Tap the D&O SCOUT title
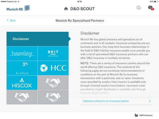Image resolution: width=159 pixels, height=119 pixels. tap(82, 9)
